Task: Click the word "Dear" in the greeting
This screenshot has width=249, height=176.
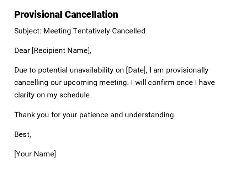Action: tap(22, 50)
